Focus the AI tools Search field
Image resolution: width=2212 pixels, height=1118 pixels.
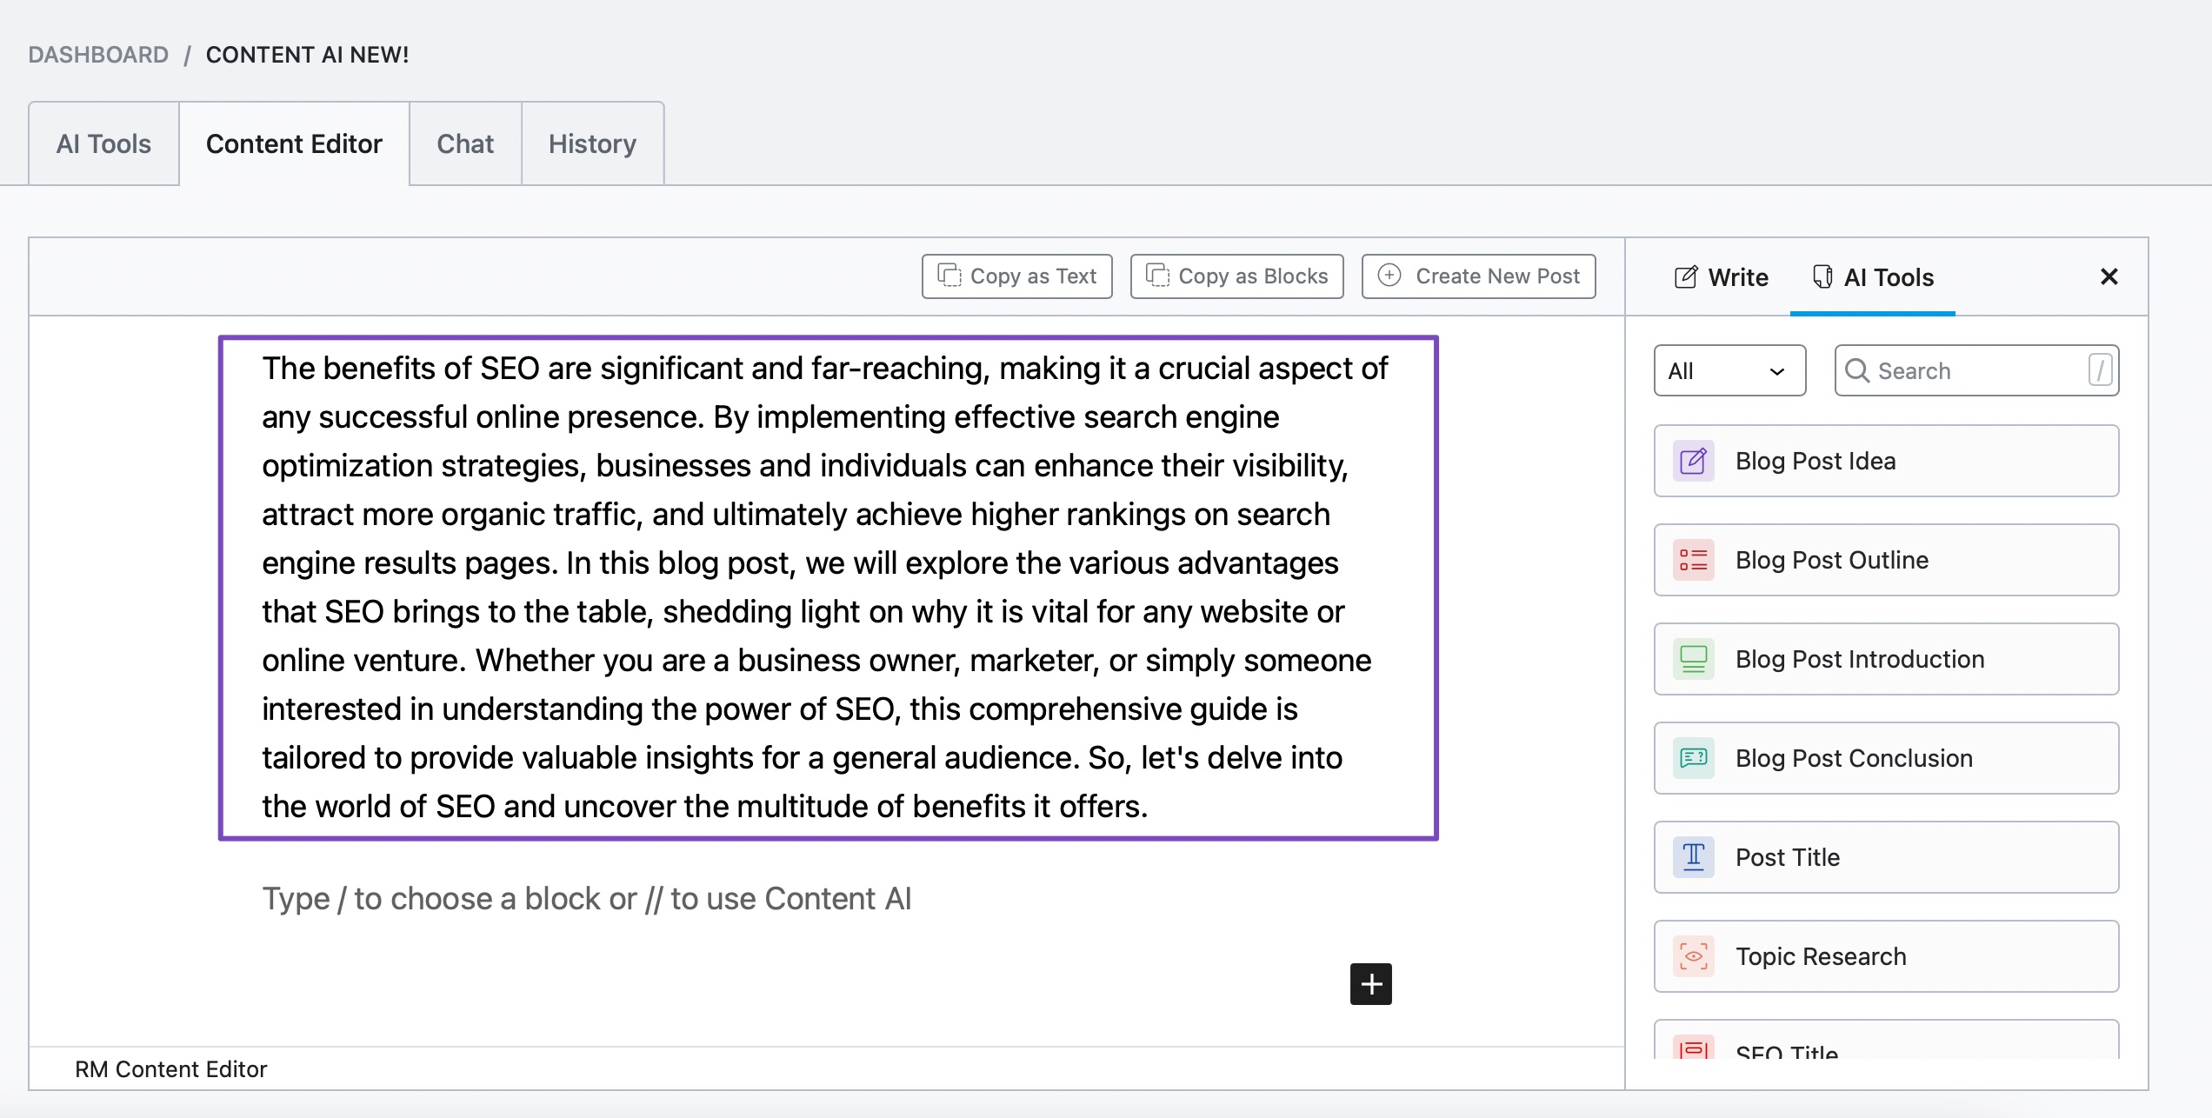point(1977,370)
